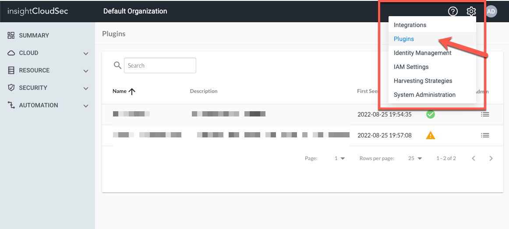
Task: Open the help question mark icon
Action: pos(452,11)
